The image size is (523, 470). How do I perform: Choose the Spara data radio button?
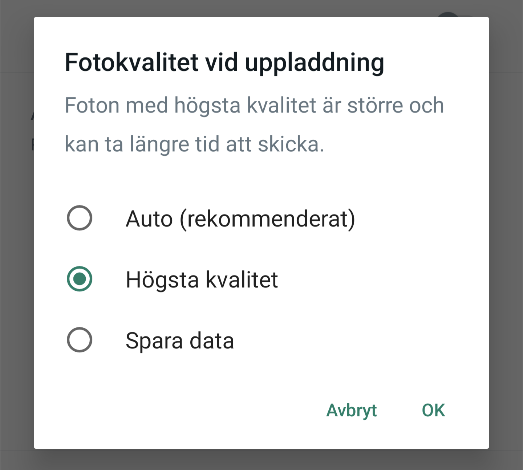pyautogui.click(x=80, y=340)
